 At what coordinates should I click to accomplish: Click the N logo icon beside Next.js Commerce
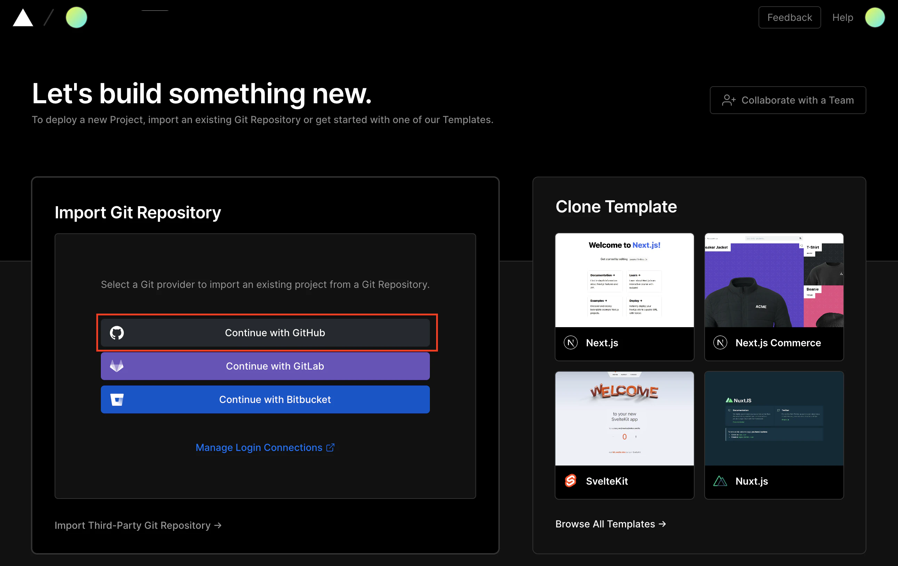coord(720,342)
